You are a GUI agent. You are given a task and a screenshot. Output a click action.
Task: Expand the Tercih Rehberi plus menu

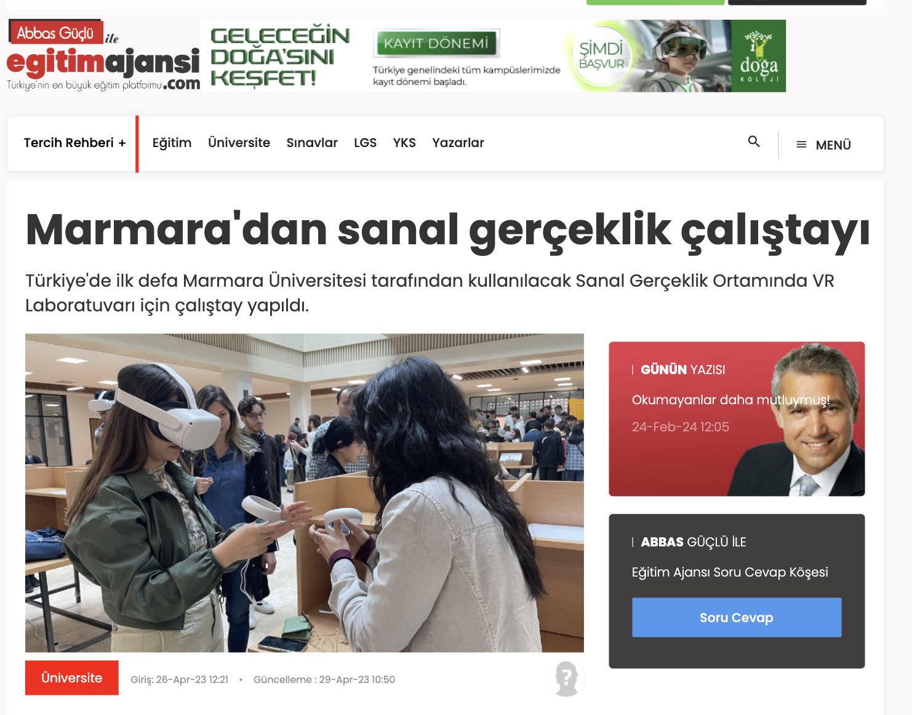[74, 143]
